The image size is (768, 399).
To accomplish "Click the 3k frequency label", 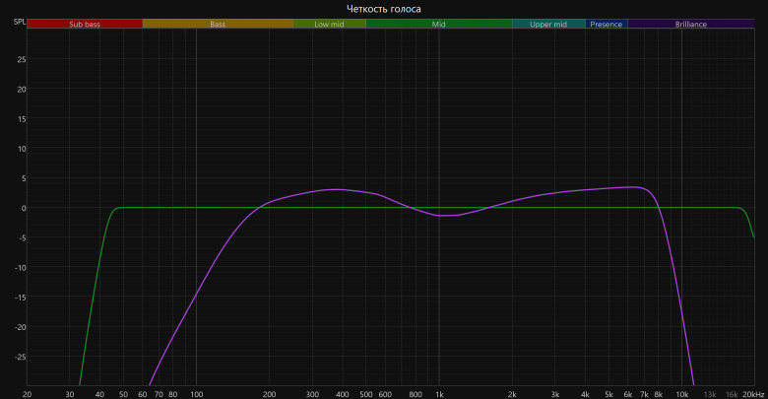I will (555, 394).
